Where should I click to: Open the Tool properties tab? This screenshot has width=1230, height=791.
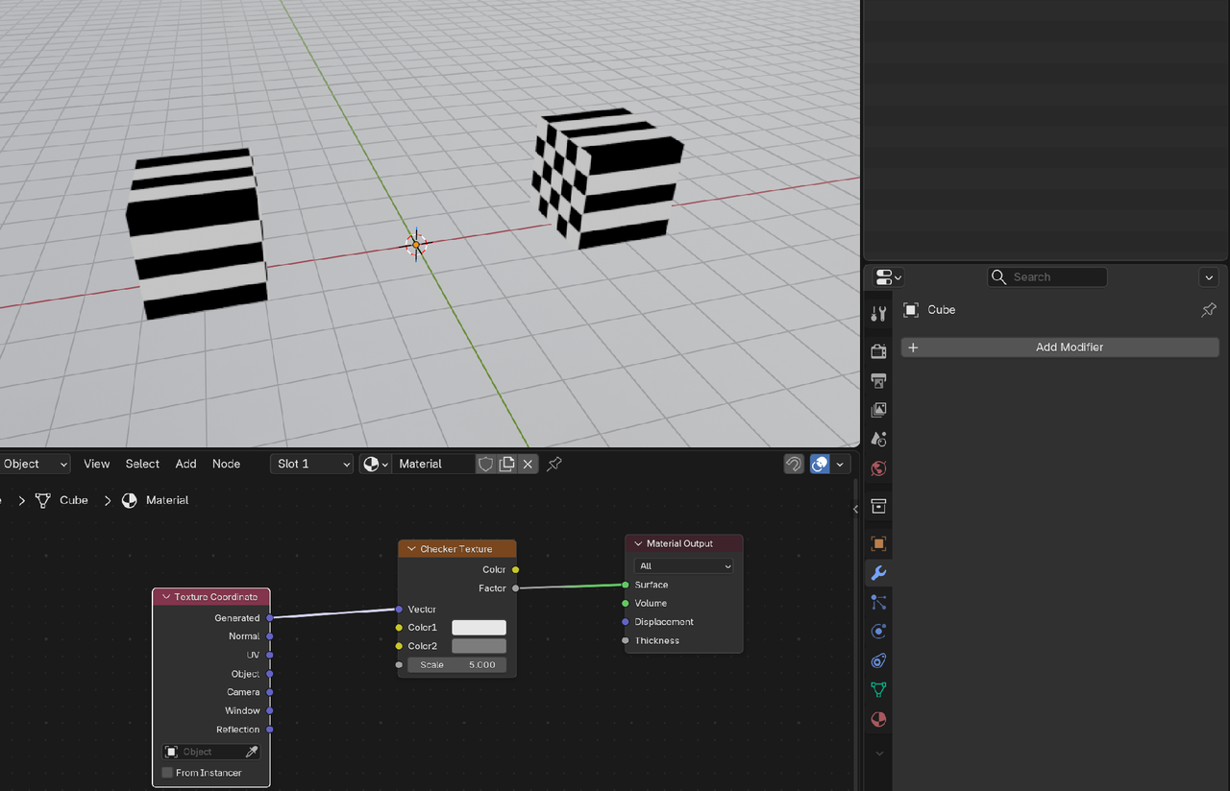878,314
